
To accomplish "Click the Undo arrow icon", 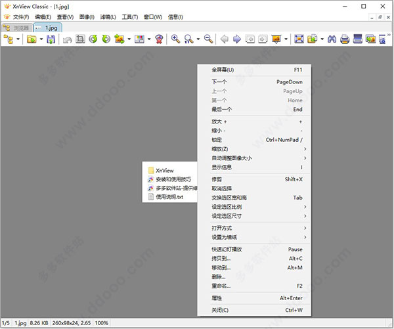I will (x=68, y=39).
